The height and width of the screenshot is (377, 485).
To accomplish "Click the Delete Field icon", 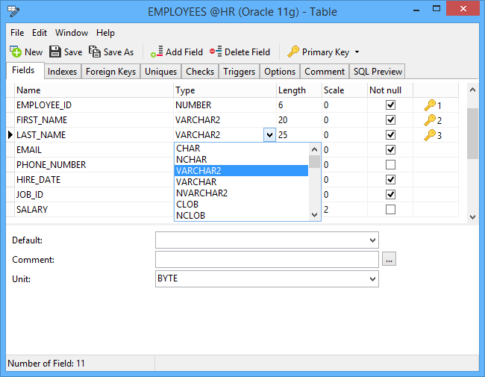I will pos(216,52).
